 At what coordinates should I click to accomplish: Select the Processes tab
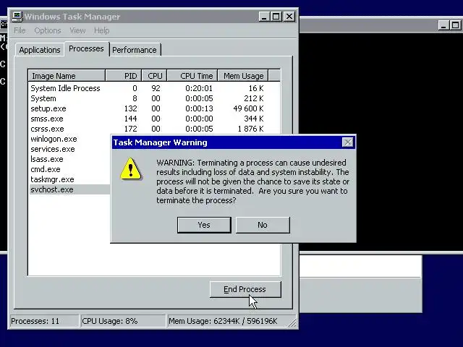(86, 48)
